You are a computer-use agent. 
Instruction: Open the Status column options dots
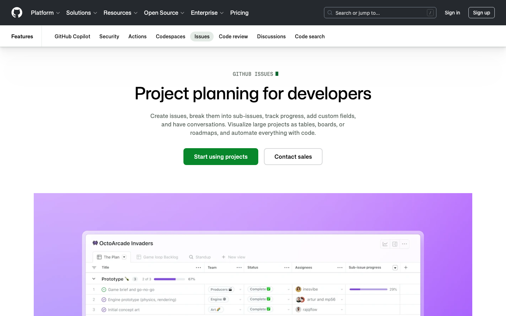coord(287,268)
